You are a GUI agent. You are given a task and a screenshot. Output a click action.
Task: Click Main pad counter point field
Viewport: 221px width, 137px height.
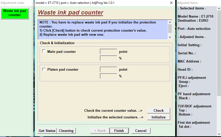pyautogui.click(x=108, y=52)
